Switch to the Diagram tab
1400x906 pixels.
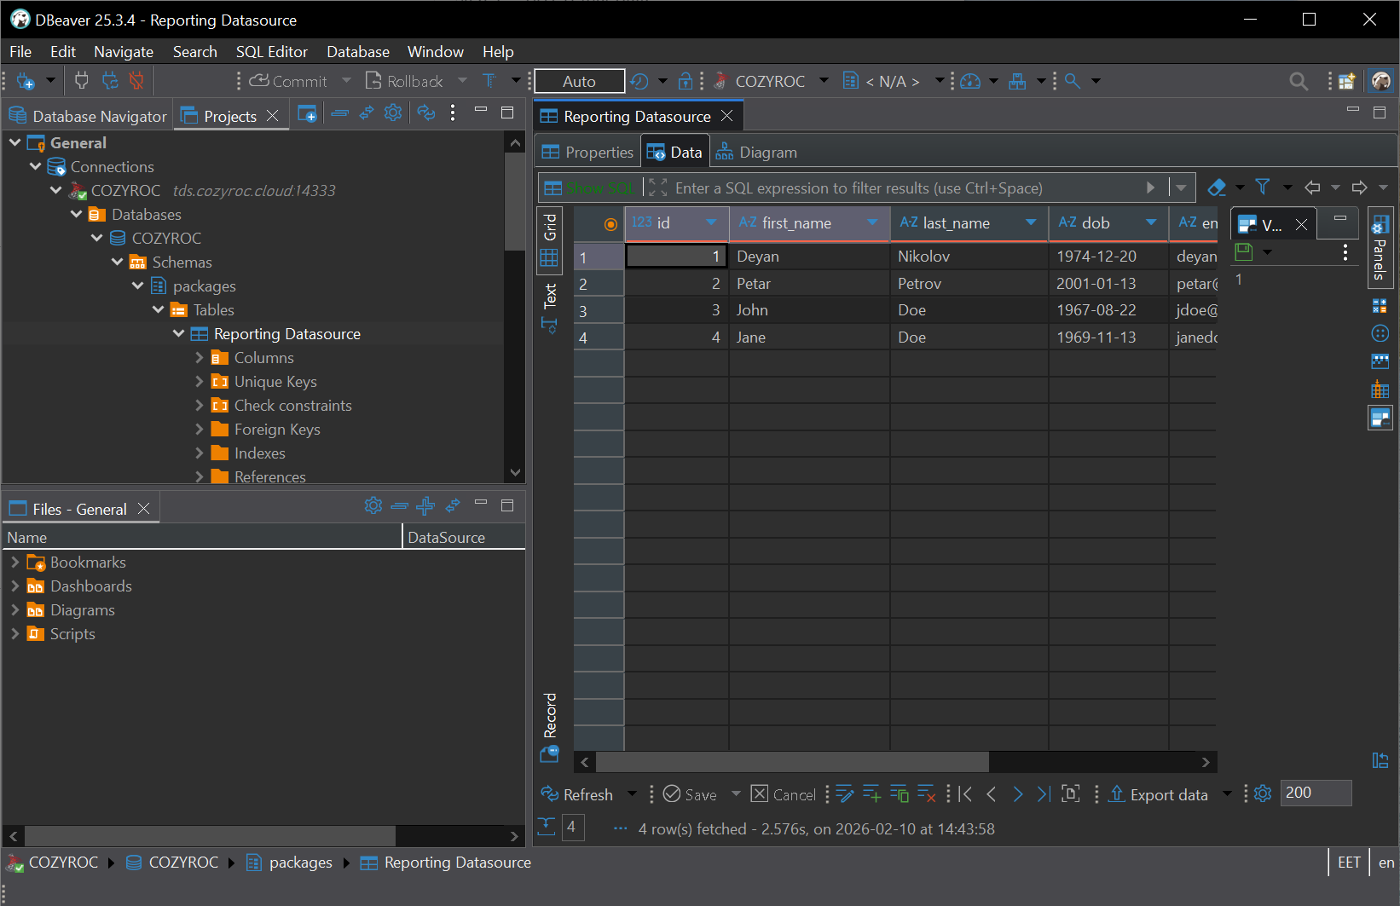pyautogui.click(x=757, y=153)
